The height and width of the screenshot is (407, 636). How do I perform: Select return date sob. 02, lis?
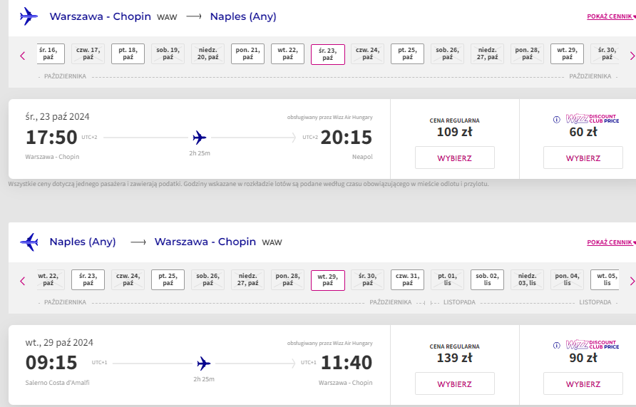tap(487, 279)
